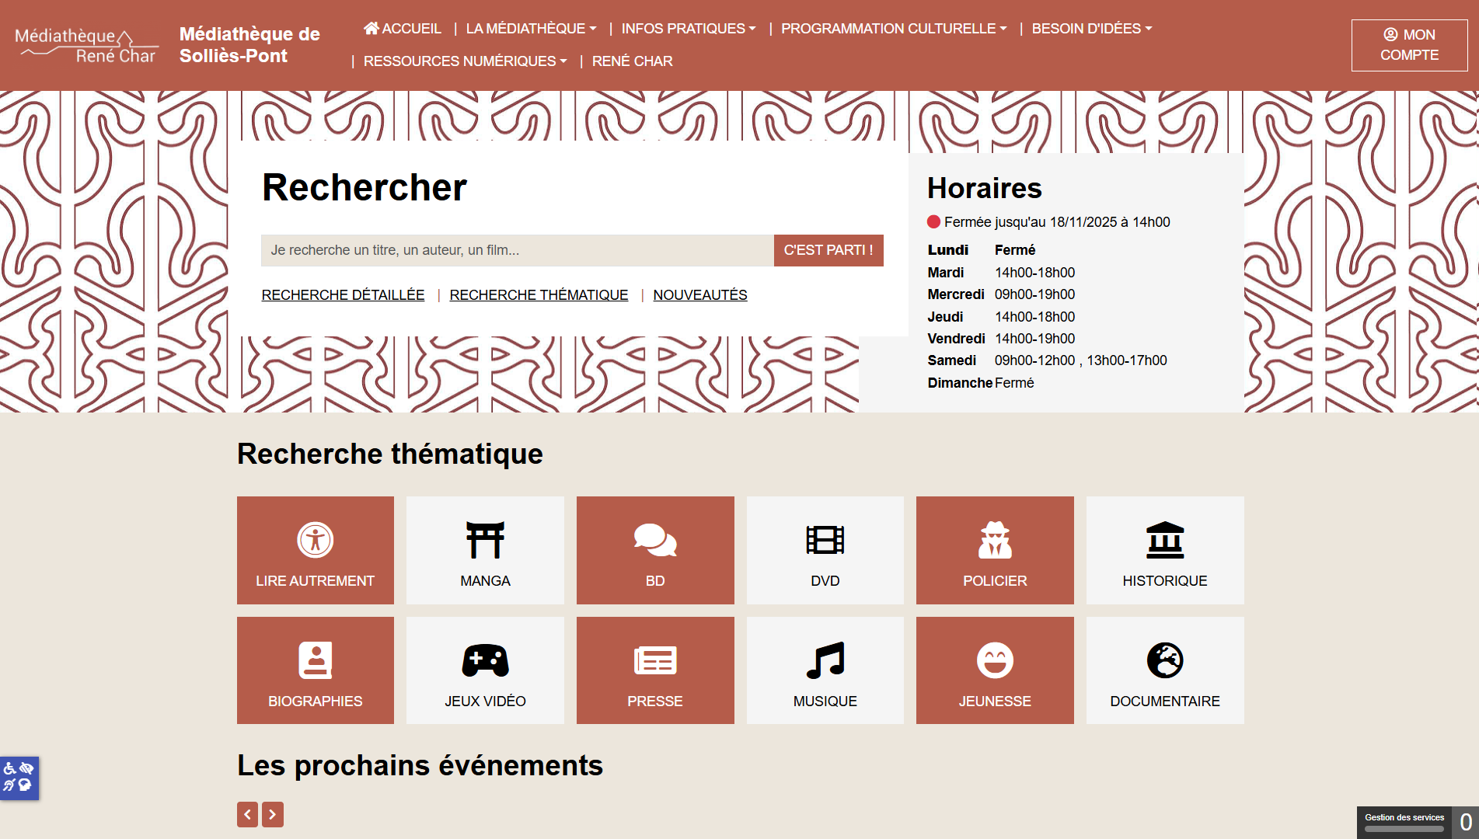Open the Documentaire globe tile

pyautogui.click(x=1164, y=670)
